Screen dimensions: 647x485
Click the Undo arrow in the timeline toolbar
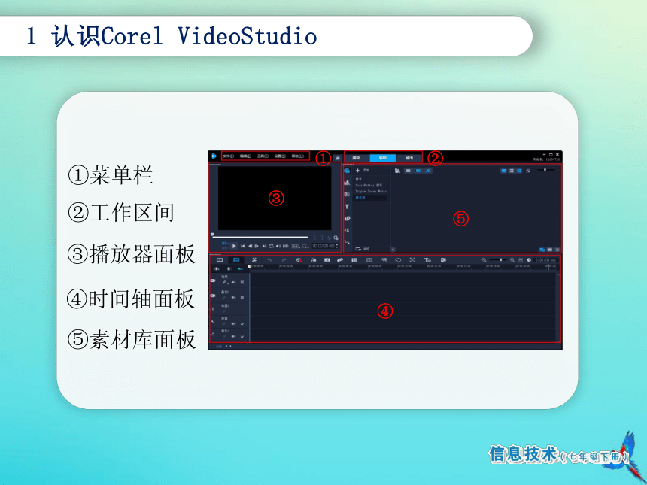[269, 260]
